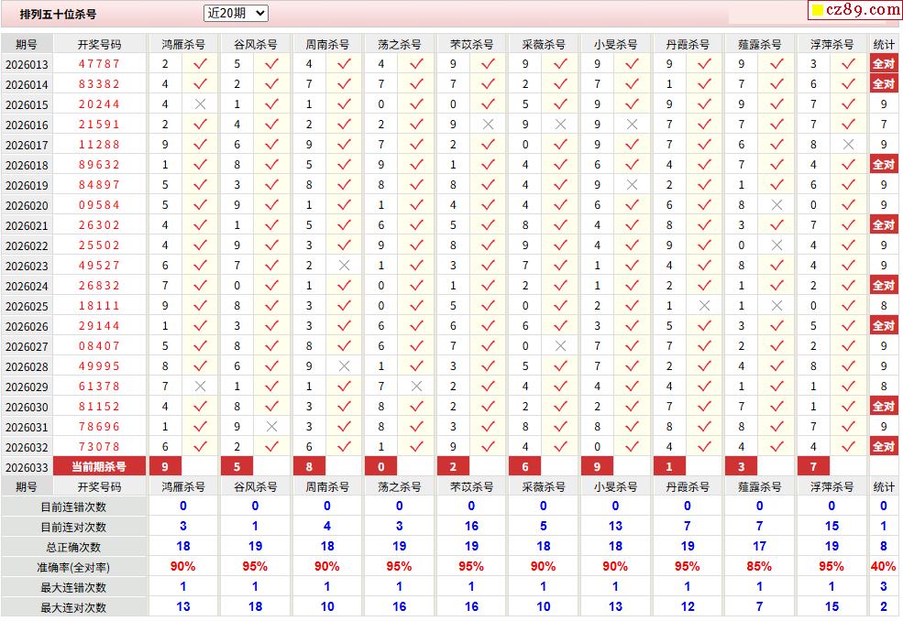Image resolution: width=903 pixels, height=621 pixels.
Task: Click the 总正确次数 row label
Action: [x=73, y=548]
